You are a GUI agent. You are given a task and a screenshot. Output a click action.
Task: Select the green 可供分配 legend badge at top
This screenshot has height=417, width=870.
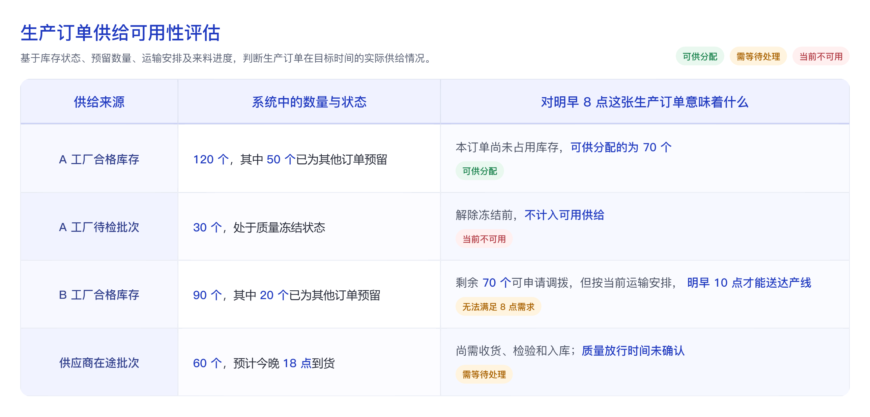[x=700, y=56]
